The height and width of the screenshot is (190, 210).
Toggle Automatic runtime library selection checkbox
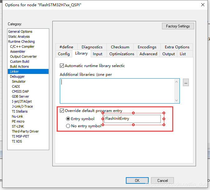click(x=62, y=66)
